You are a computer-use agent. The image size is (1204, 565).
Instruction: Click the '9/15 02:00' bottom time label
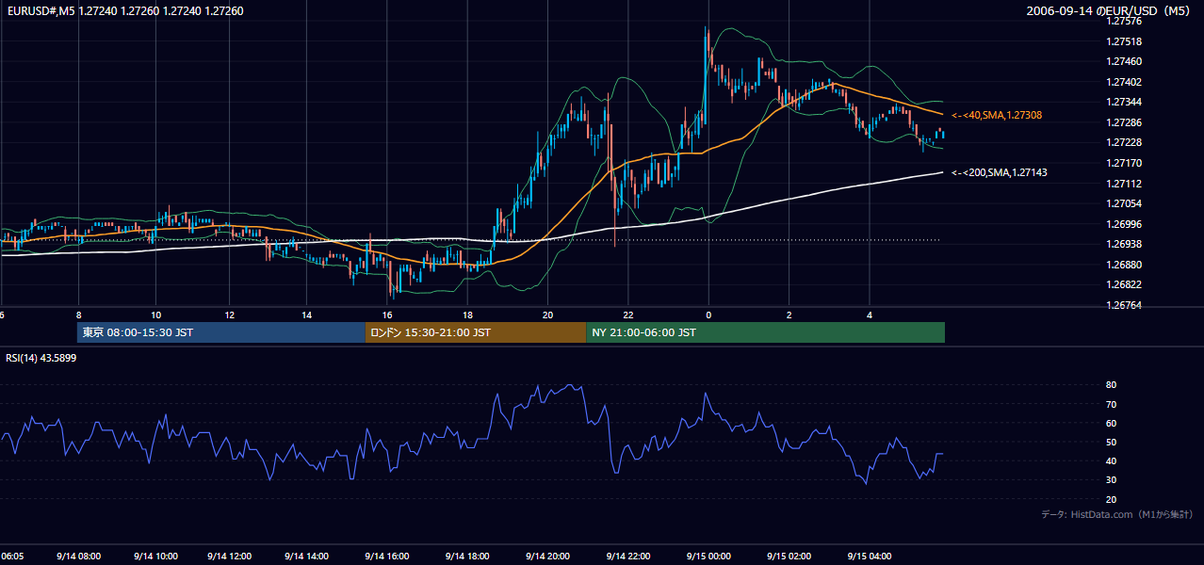pos(789,557)
